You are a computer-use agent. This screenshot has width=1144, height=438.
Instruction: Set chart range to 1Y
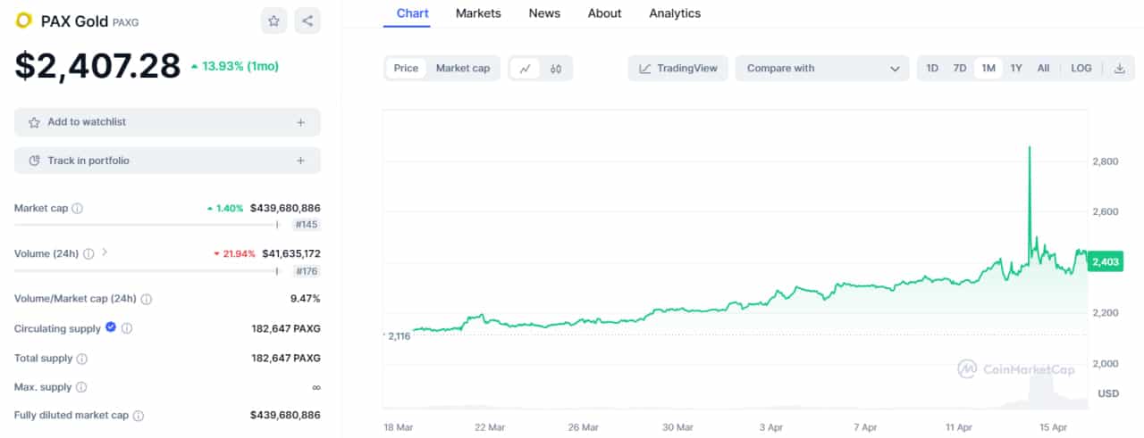coord(1016,69)
